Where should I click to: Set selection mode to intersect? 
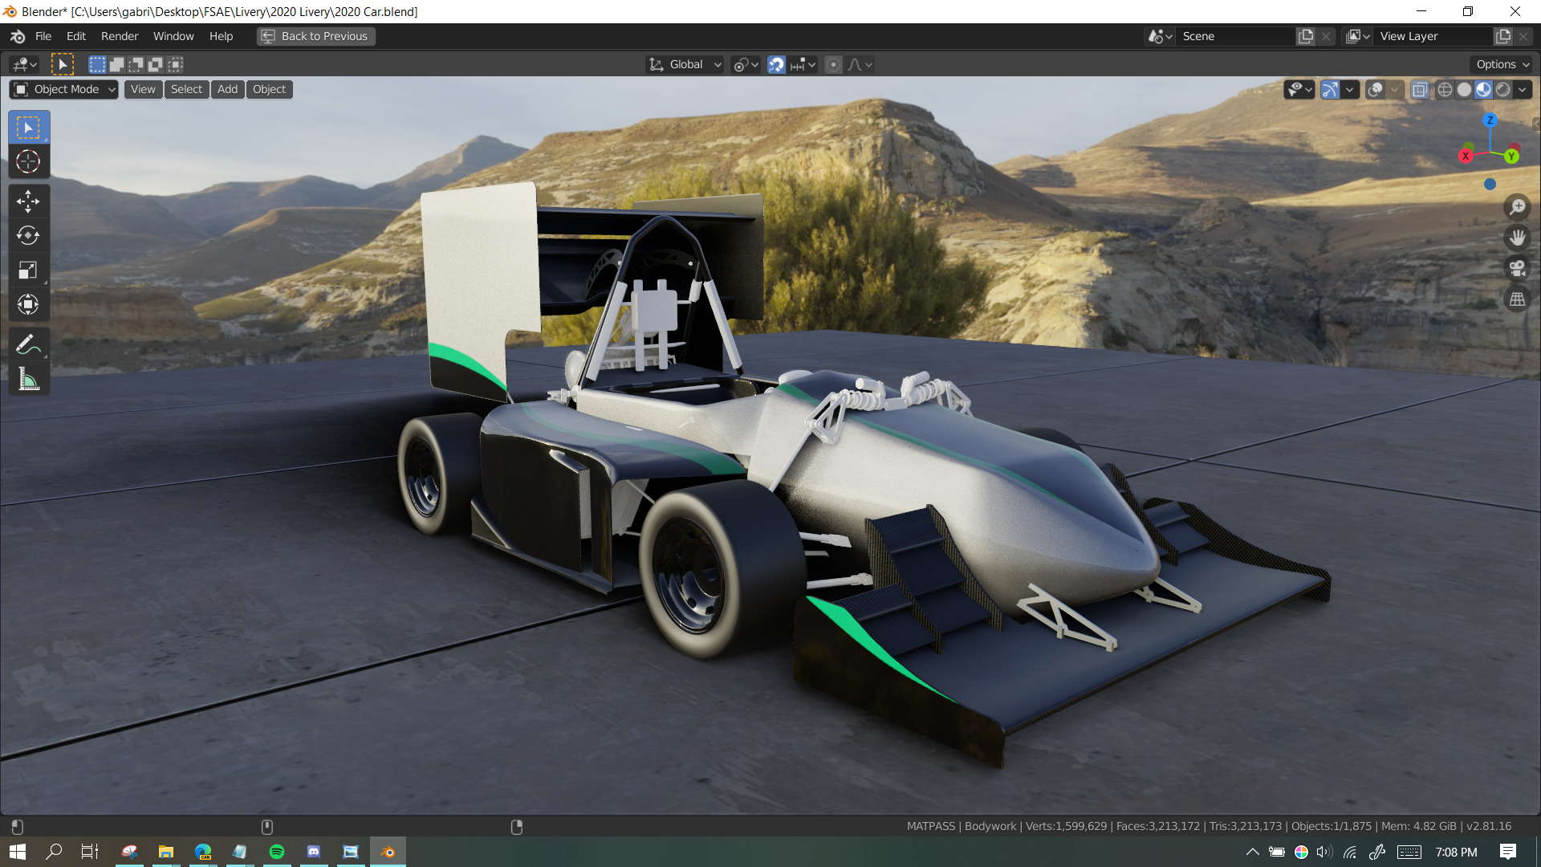click(175, 65)
